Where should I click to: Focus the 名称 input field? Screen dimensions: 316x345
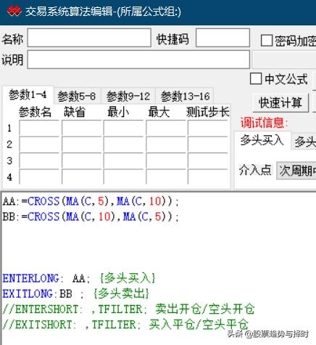89,38
